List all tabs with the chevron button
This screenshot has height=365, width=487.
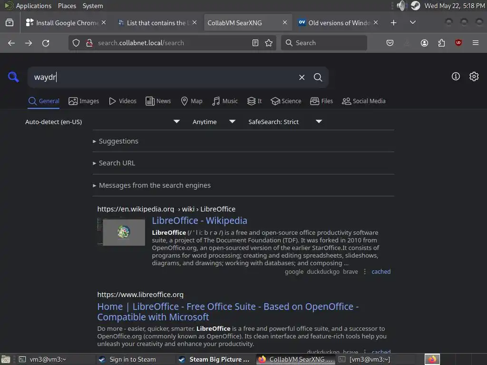tap(412, 22)
